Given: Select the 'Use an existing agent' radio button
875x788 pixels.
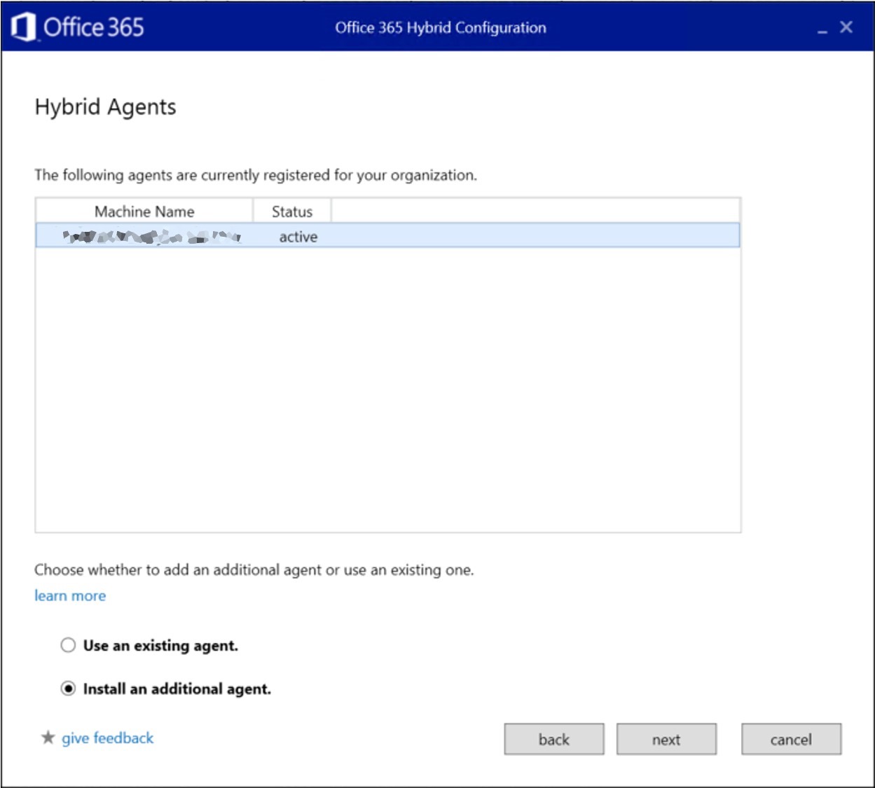Looking at the screenshot, I should click(68, 645).
